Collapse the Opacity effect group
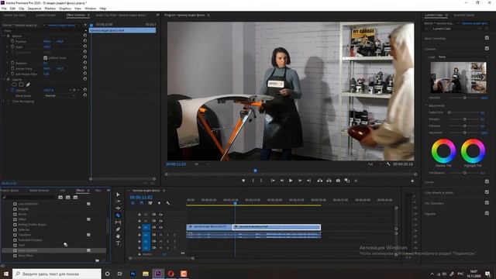 pyautogui.click(x=4, y=79)
